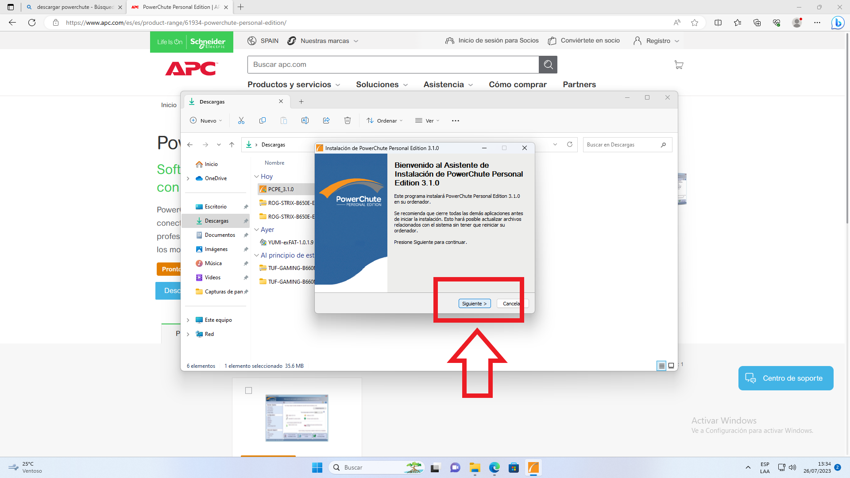Click the Cut scissors icon in Explorer toolbar
The image size is (850, 478).
pos(241,120)
